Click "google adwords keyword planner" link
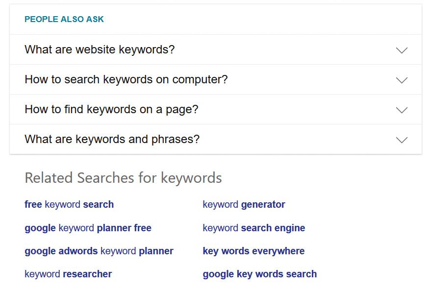Image resolution: width=429 pixels, height=292 pixels. coord(99,251)
